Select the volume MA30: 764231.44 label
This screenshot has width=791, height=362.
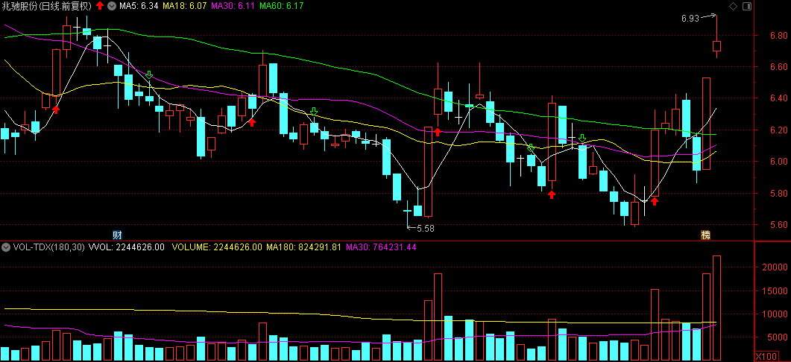382,247
